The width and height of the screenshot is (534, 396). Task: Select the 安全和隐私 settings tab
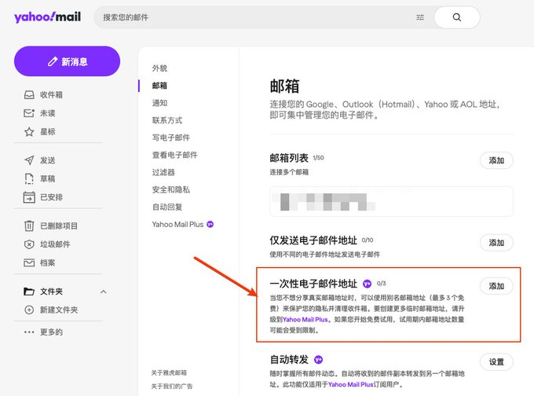[170, 189]
